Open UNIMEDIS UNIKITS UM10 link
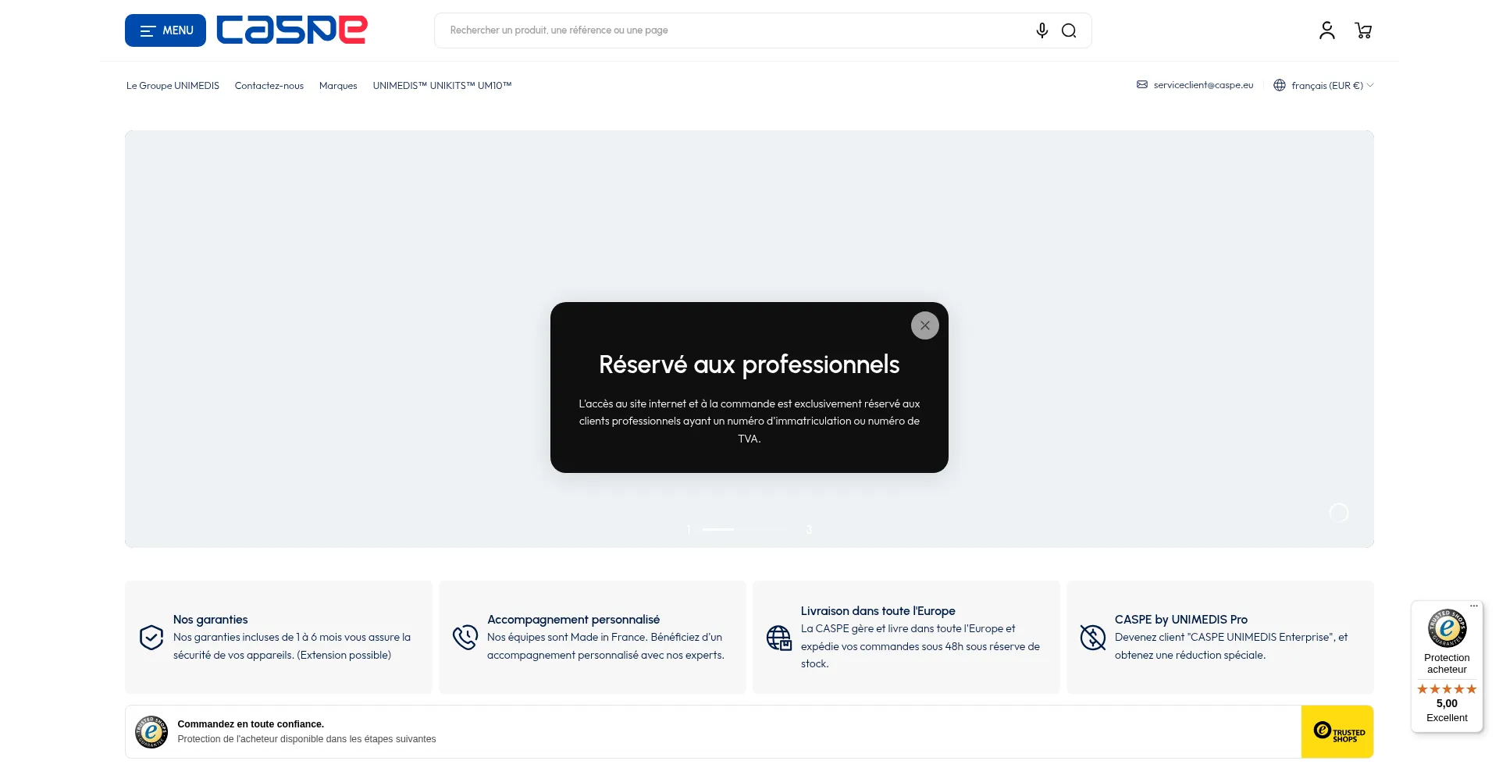 442,86
